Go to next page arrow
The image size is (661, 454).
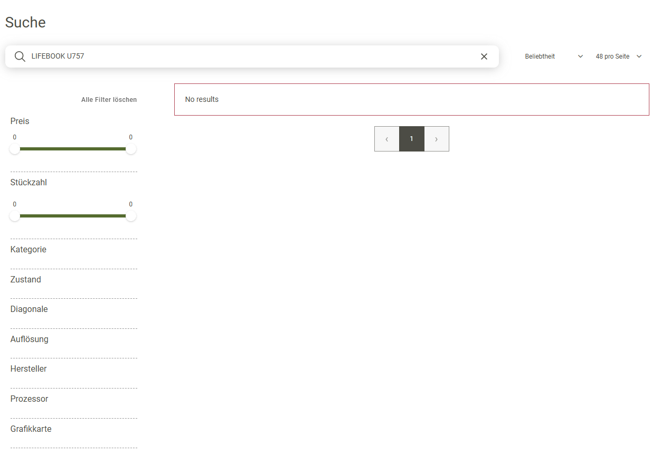coord(436,139)
